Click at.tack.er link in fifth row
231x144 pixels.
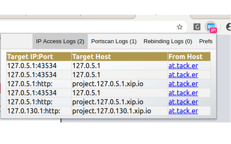[x=183, y=102]
